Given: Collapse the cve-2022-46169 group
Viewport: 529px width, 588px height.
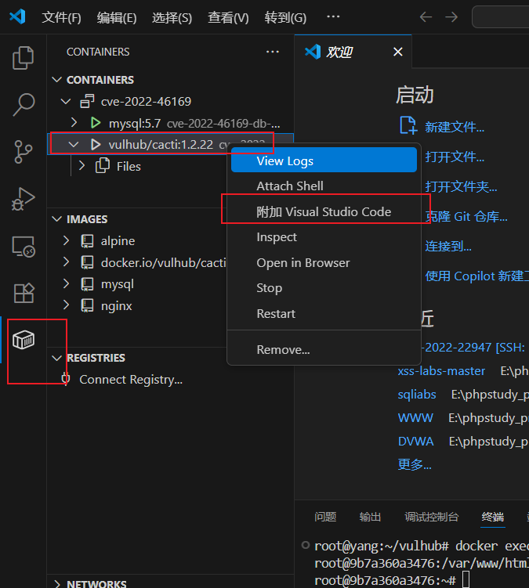Looking at the screenshot, I should point(66,101).
